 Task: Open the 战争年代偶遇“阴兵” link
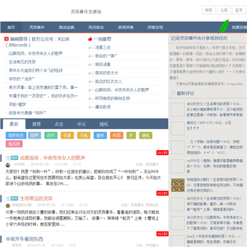tap(27, 113)
